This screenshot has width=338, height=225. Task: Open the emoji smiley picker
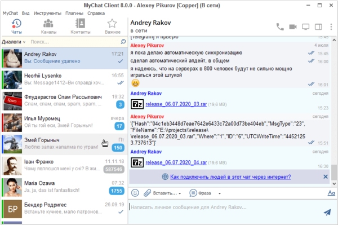coord(135,193)
